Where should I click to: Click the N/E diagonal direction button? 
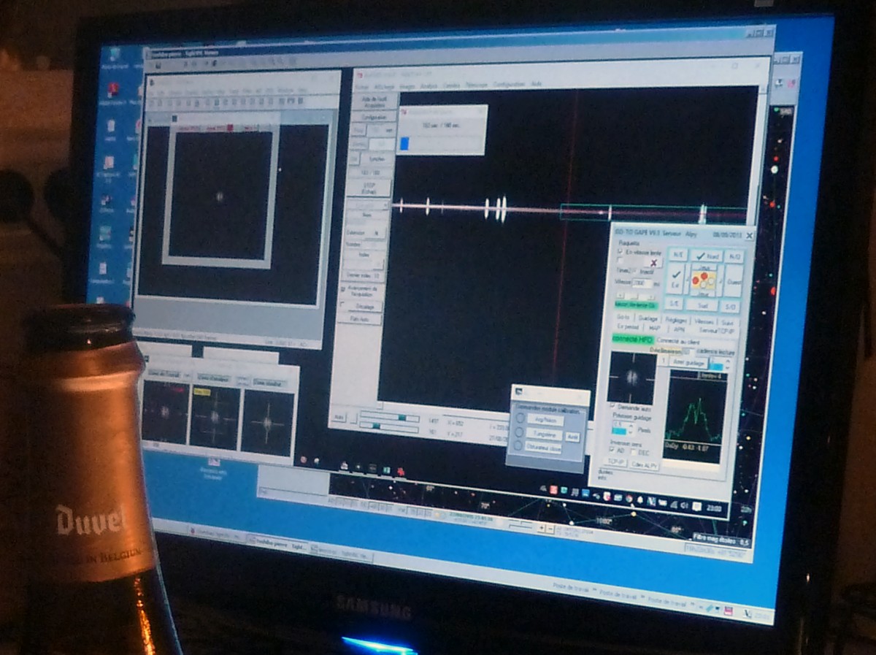pyautogui.click(x=677, y=255)
